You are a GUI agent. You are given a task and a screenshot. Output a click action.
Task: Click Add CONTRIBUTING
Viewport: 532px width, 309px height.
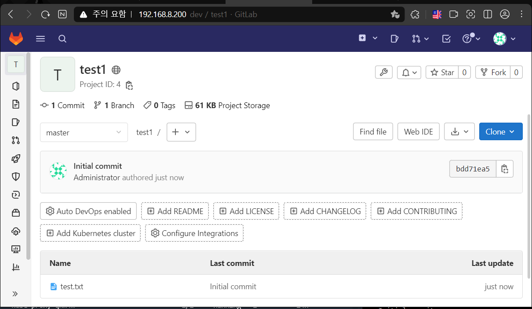click(x=416, y=211)
